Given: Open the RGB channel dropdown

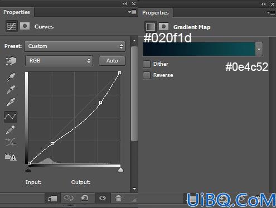Looking at the screenshot, I should [x=59, y=61].
